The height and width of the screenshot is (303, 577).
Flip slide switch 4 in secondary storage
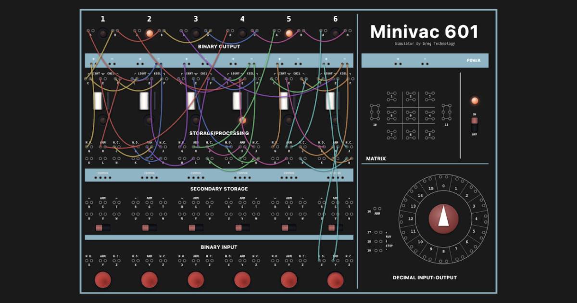point(242,227)
